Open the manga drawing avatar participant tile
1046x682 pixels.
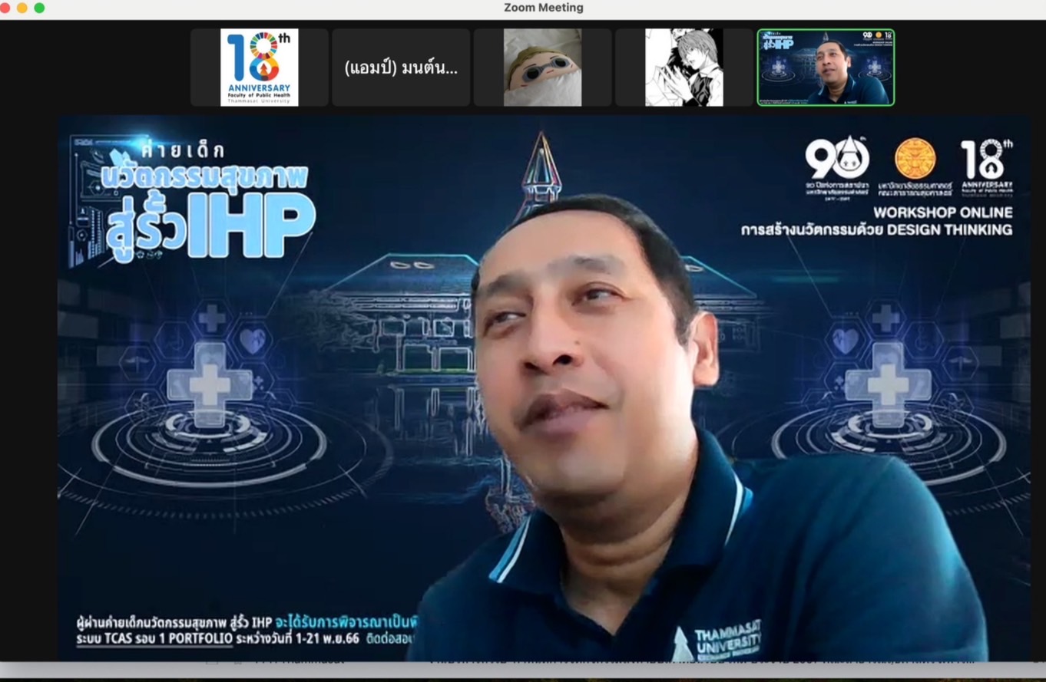click(684, 68)
